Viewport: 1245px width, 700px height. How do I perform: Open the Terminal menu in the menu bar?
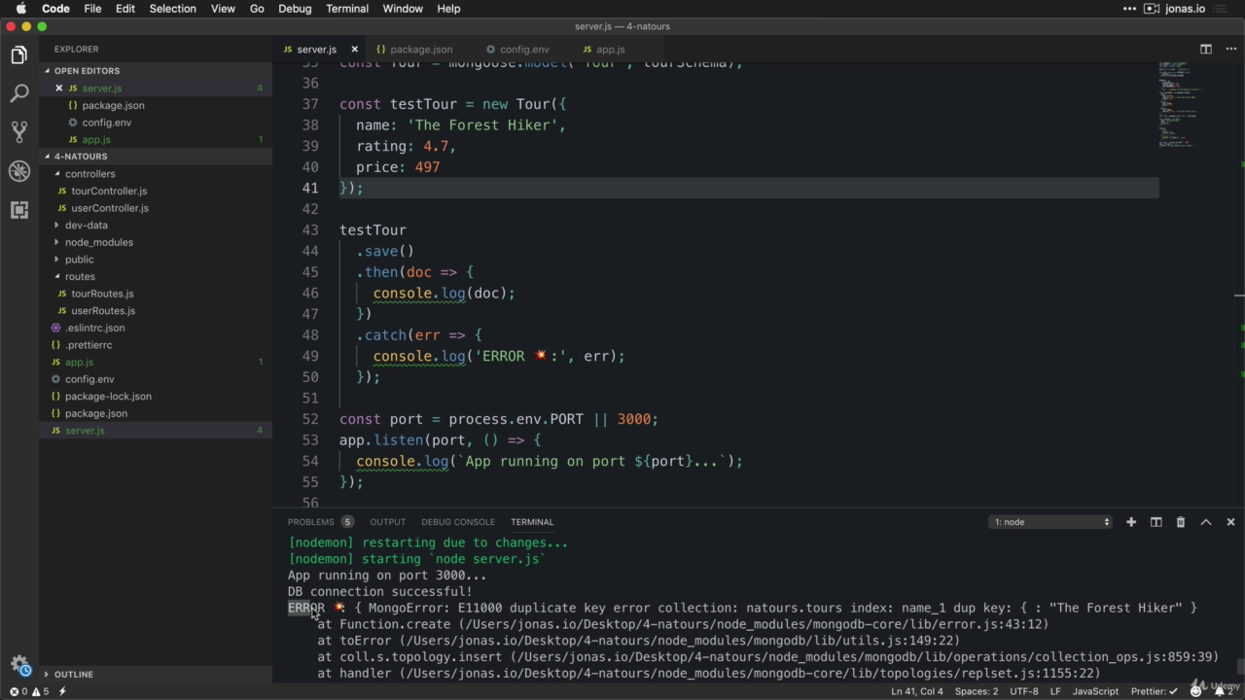(346, 9)
